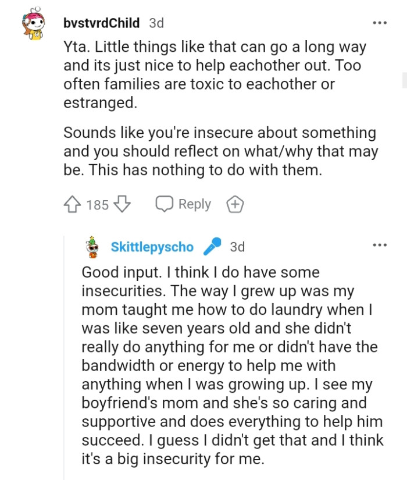The height and width of the screenshot is (480, 407).
Task: Click the speech bubble Reply icon
Action: point(163,204)
